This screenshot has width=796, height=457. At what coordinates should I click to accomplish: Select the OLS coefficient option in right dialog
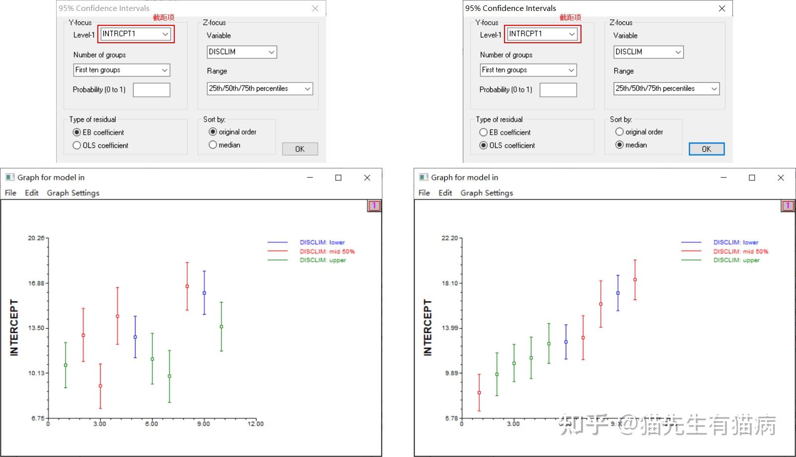[484, 146]
